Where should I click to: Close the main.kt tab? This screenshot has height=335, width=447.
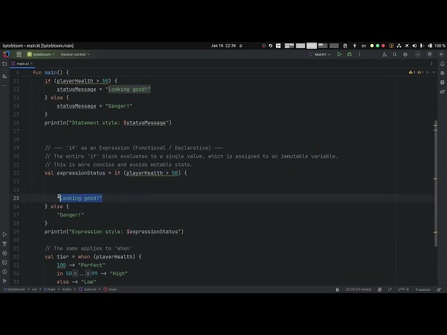(x=31, y=64)
